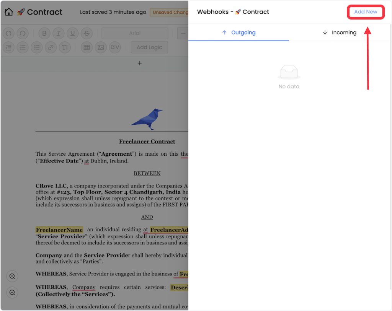Open the Arial font dropdown
The image size is (392, 311).
(x=135, y=33)
